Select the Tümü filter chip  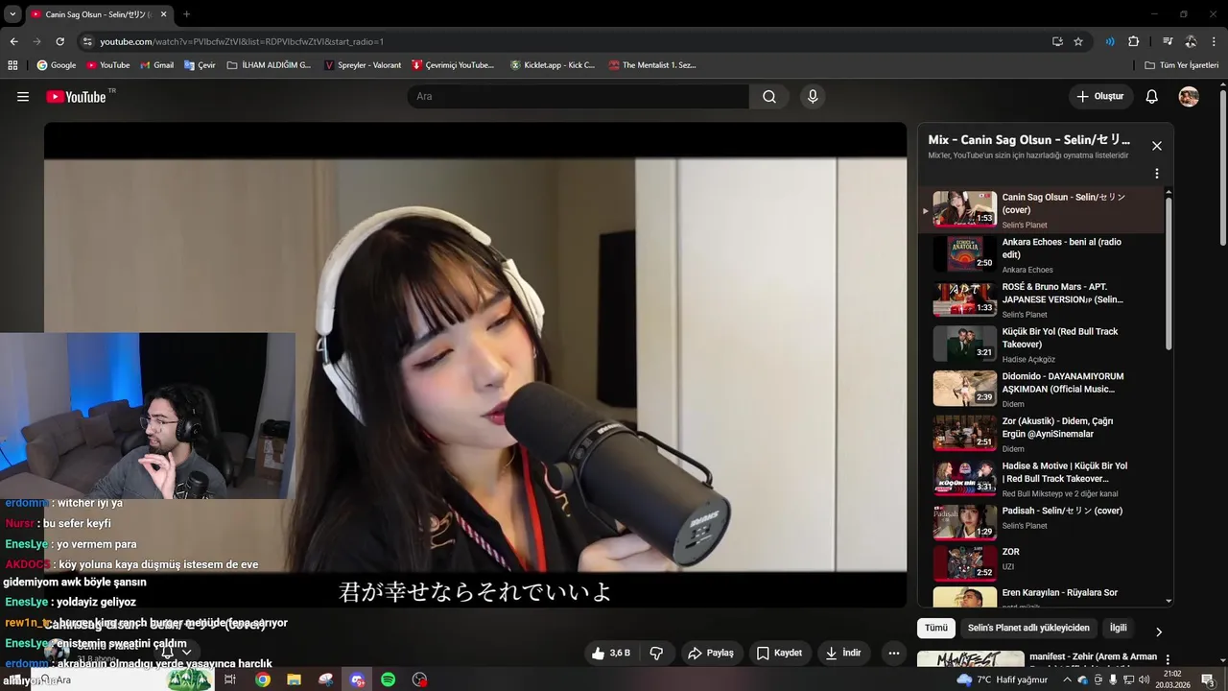(936, 628)
